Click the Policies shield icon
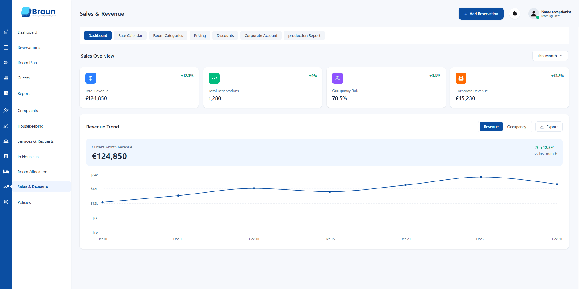 6,202
